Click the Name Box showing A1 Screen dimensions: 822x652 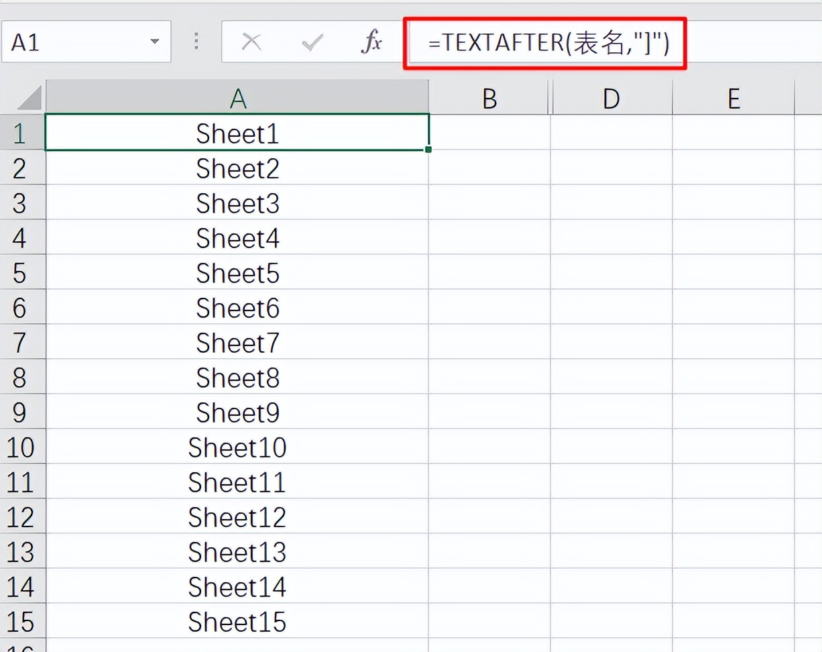coord(86,42)
